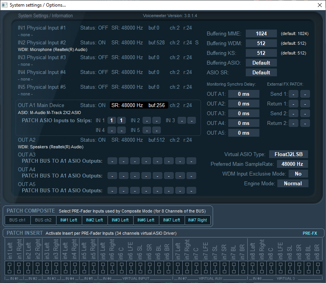Click the PRE-FX label in Patch Insert
The image size is (326, 283).
[310, 233]
